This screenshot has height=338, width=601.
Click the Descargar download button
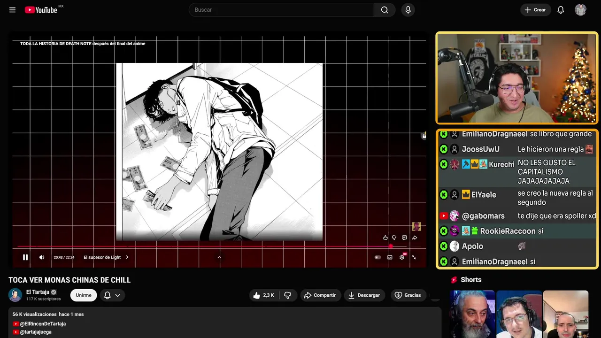click(364, 295)
